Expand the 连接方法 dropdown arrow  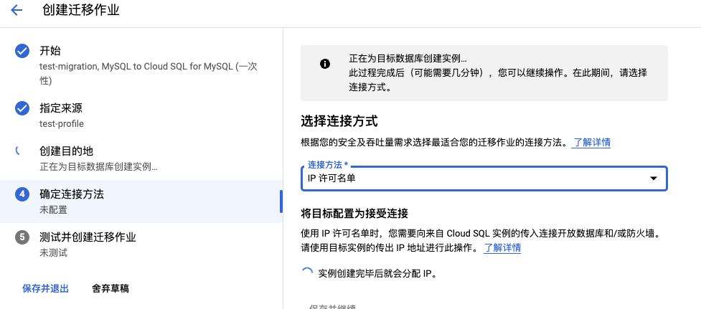653,179
